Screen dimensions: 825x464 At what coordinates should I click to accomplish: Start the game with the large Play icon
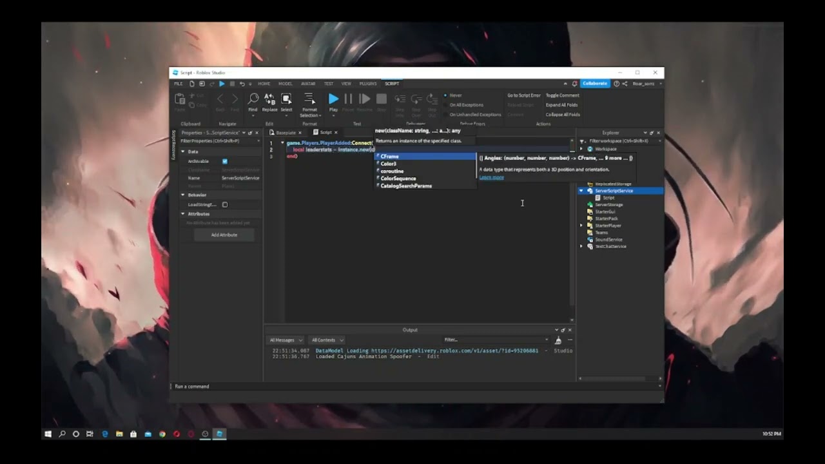pos(333,99)
